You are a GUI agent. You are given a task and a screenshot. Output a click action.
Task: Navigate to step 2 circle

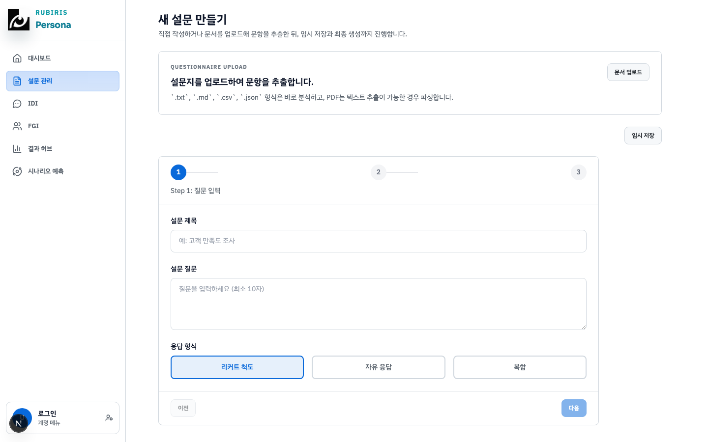(378, 172)
